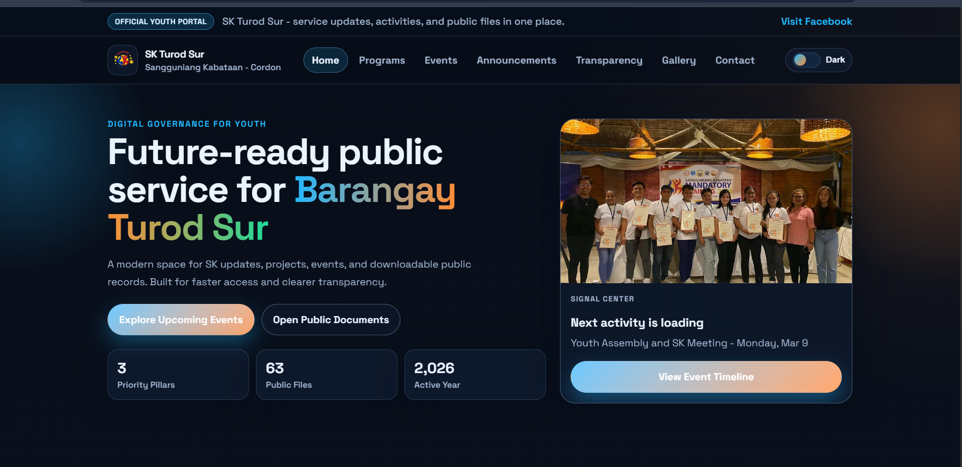Go to the Gallery page
Screen dimensions: 962x467
tap(679, 60)
